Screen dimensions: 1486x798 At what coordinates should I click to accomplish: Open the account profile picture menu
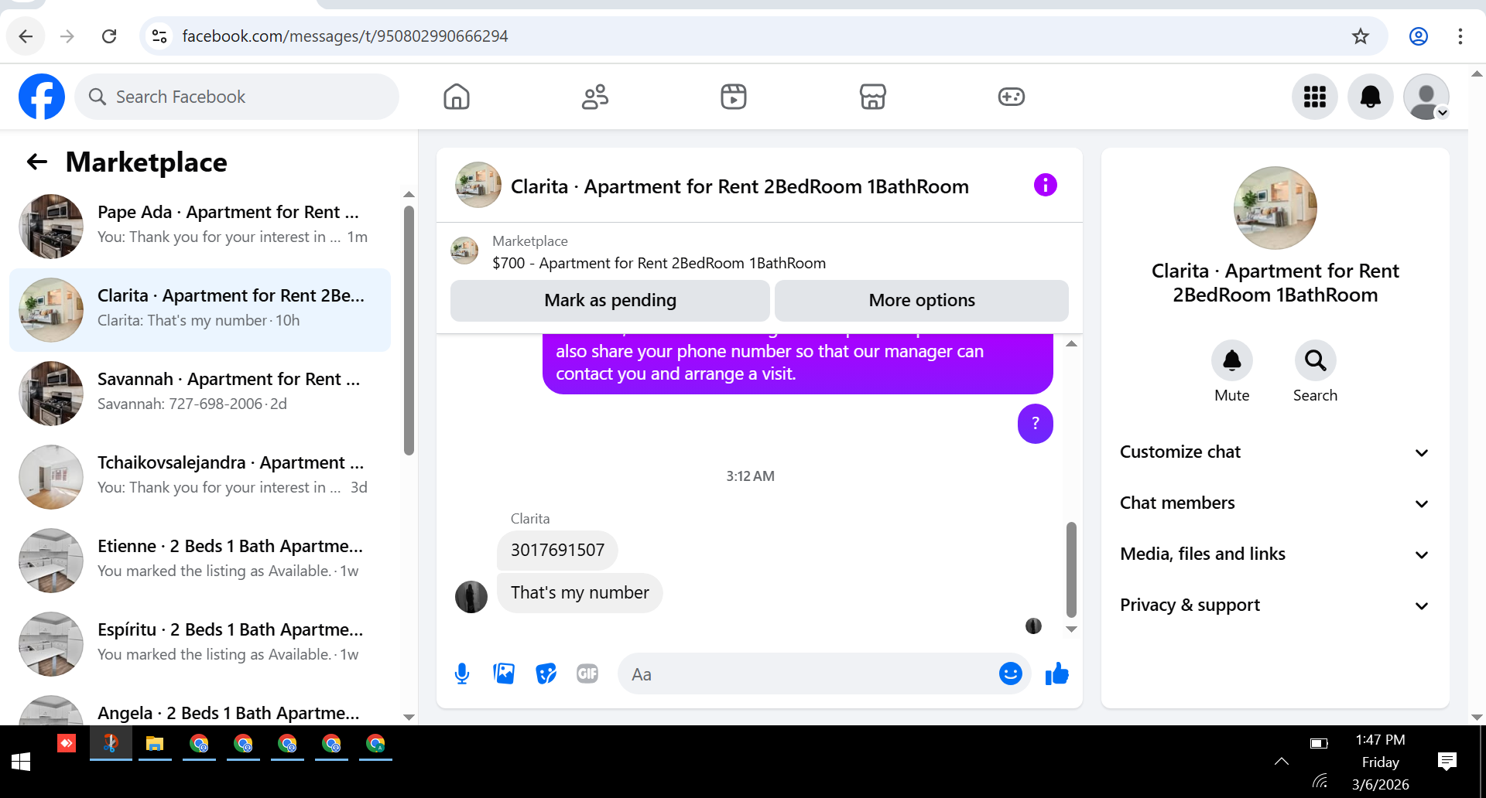click(1426, 97)
